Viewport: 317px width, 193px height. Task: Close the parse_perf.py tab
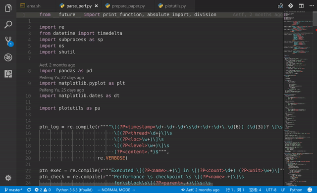click(x=97, y=6)
